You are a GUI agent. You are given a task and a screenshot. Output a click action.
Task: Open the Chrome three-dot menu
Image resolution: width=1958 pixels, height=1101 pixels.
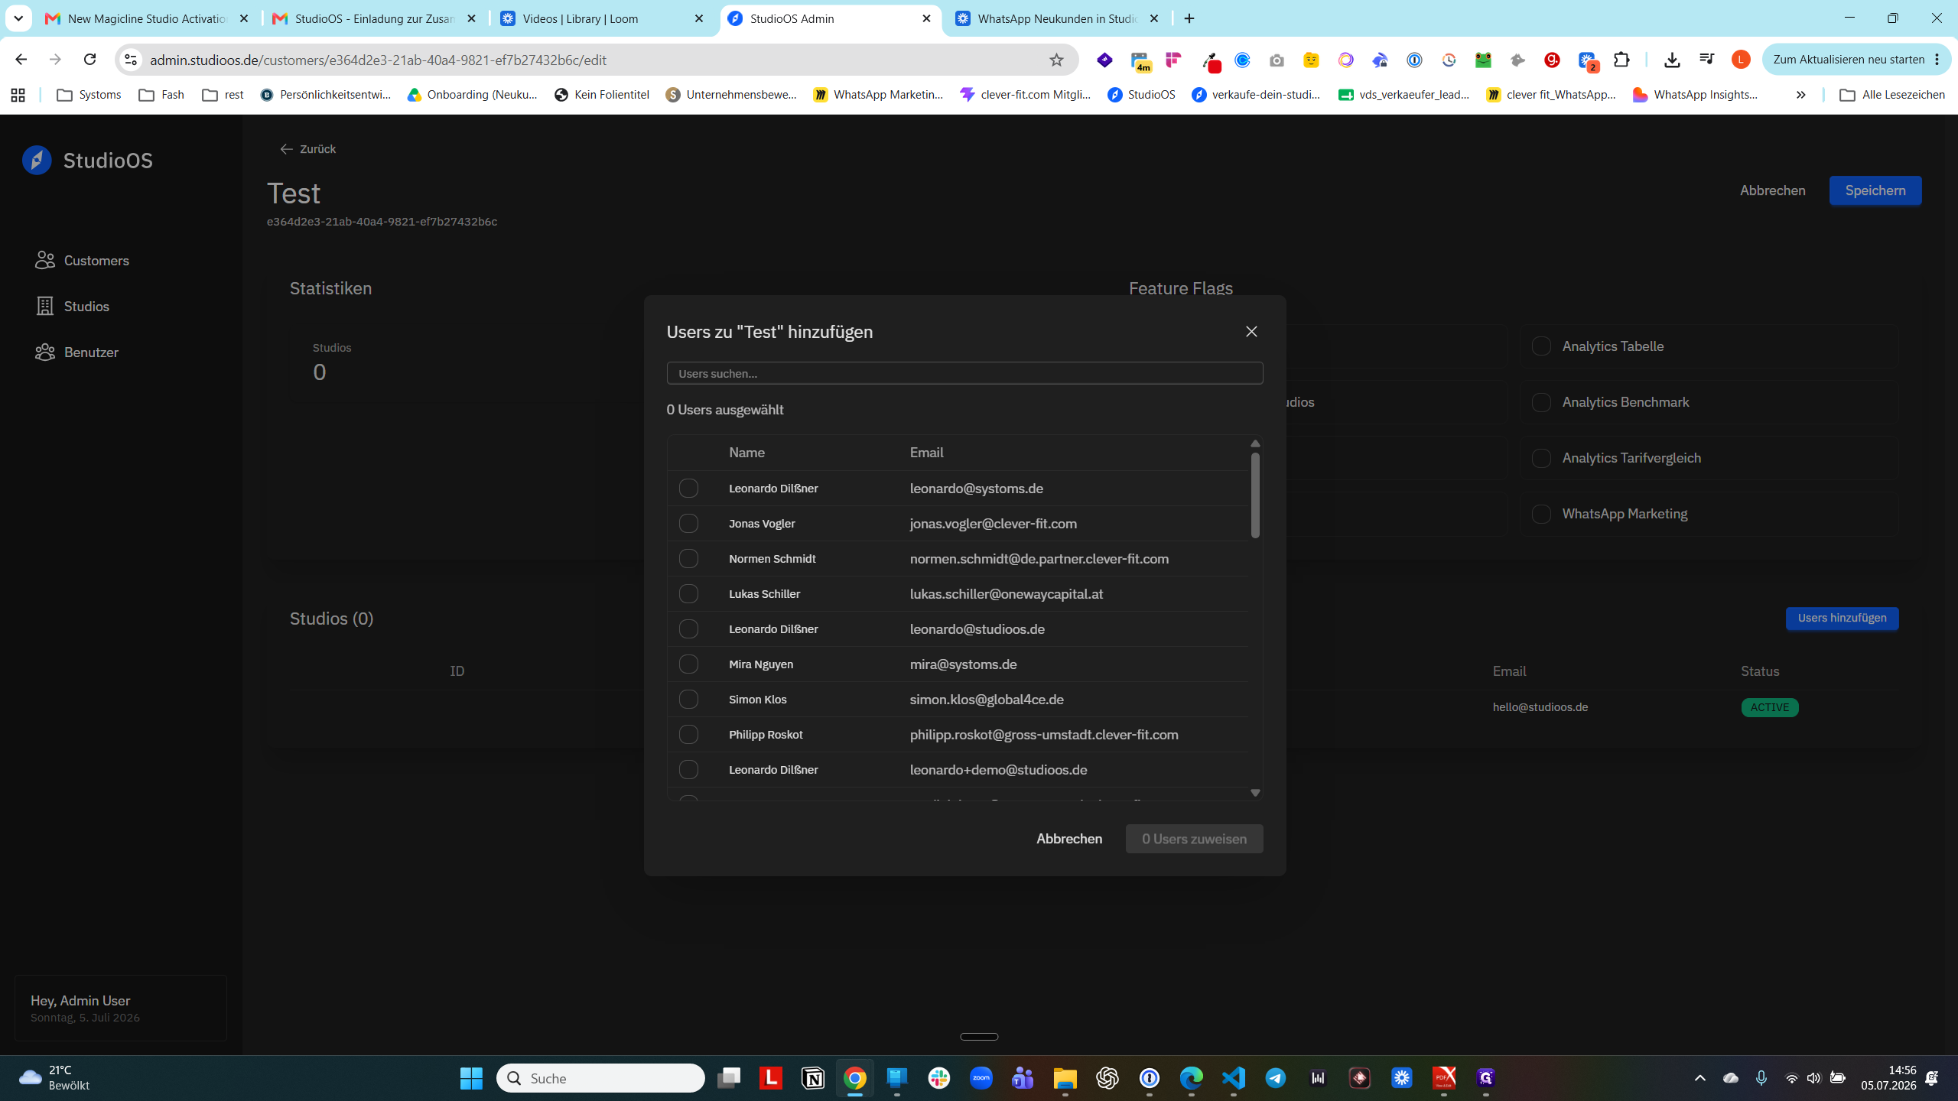click(x=1937, y=60)
